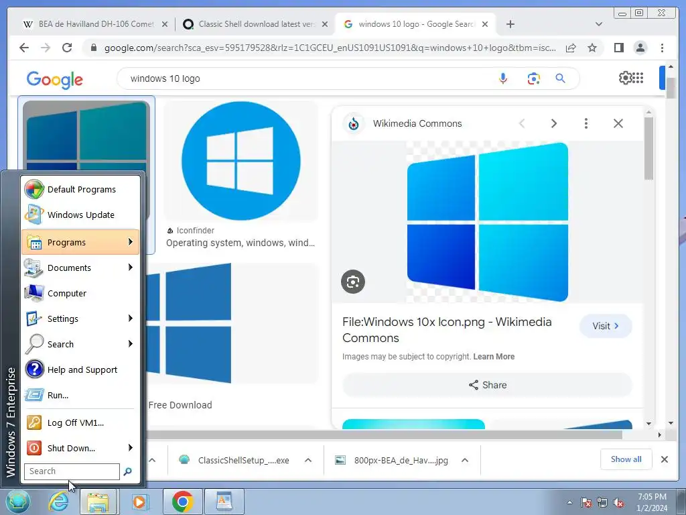Expand the Documents submenu

pos(80,268)
